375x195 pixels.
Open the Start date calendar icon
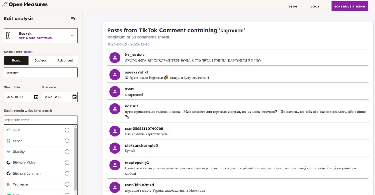pyautogui.click(x=36, y=97)
